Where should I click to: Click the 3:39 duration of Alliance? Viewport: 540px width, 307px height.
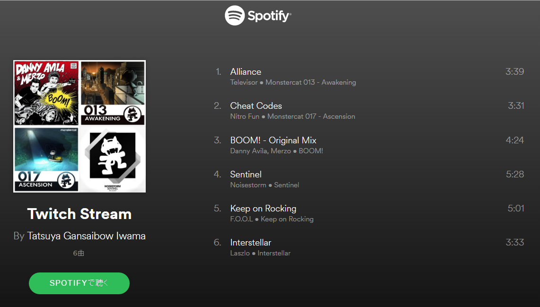click(x=514, y=71)
